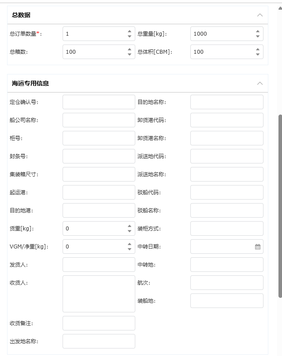Decrease 总体积[CBM] using the down arrow
This screenshot has height=356, width=282.
tap(258, 55)
